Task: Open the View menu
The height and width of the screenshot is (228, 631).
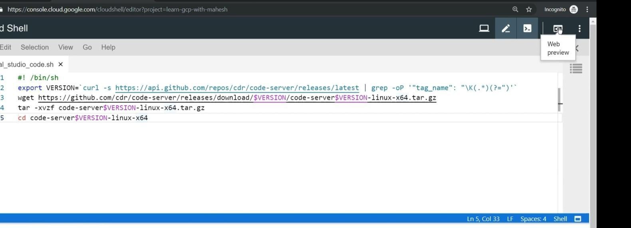Action: [65, 47]
